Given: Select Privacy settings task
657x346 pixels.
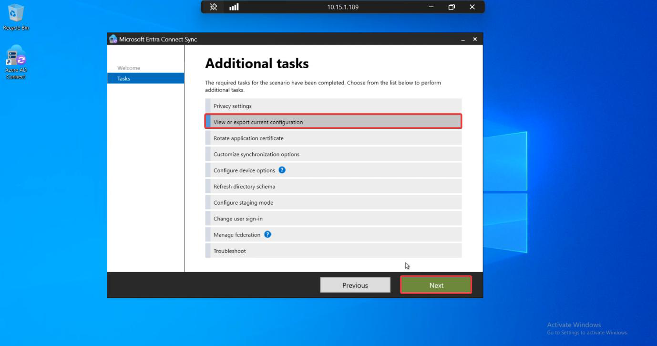Looking at the screenshot, I should pyautogui.click(x=333, y=106).
